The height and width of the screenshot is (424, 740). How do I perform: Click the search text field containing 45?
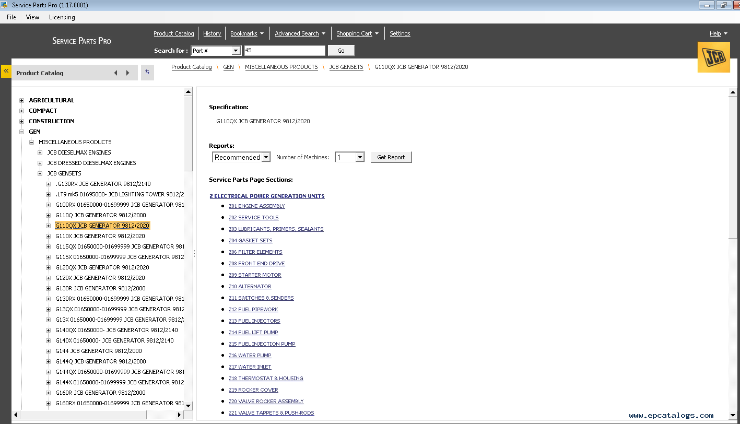(x=285, y=51)
